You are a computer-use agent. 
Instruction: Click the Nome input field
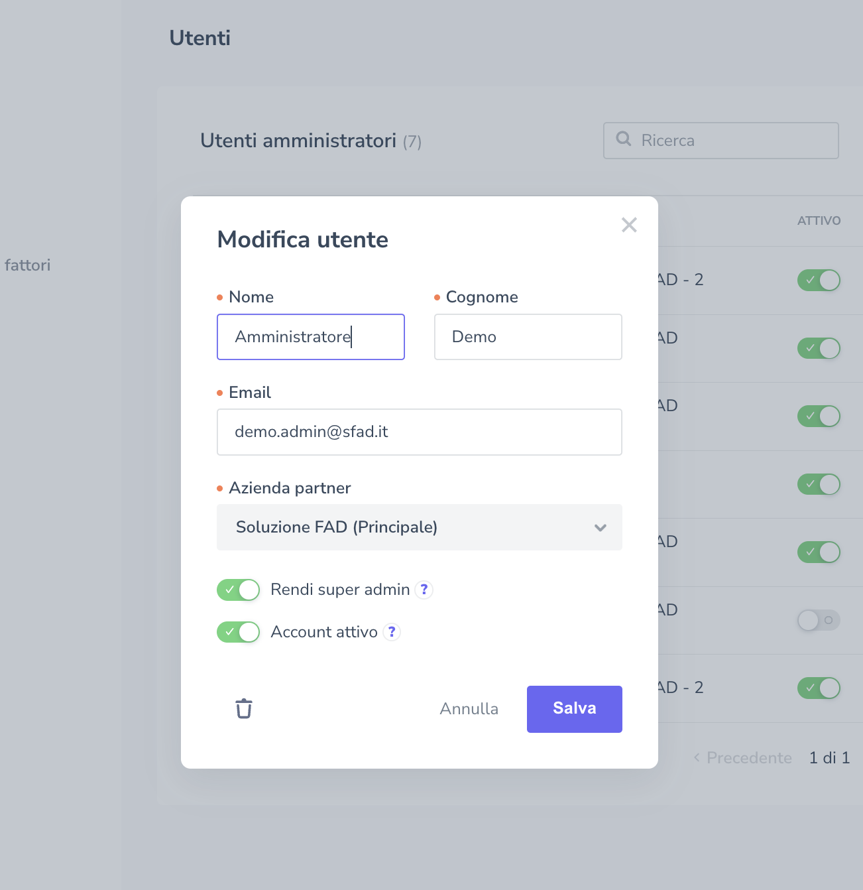click(310, 337)
